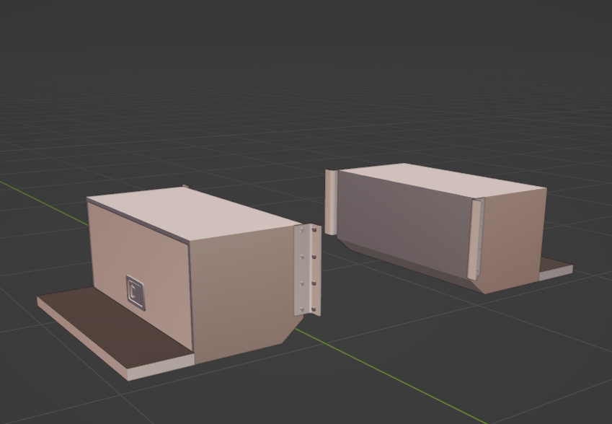Click the brown side face of right box
This screenshot has width=612, height=424.
click(511, 242)
